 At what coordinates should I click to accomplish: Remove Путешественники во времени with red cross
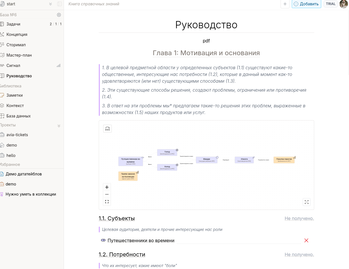(x=306, y=240)
